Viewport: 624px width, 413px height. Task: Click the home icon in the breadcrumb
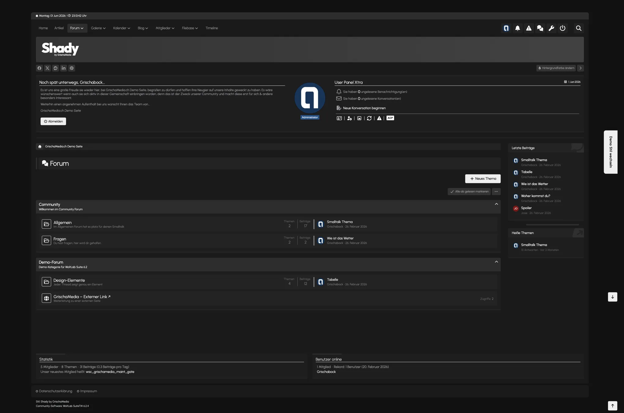point(40,147)
